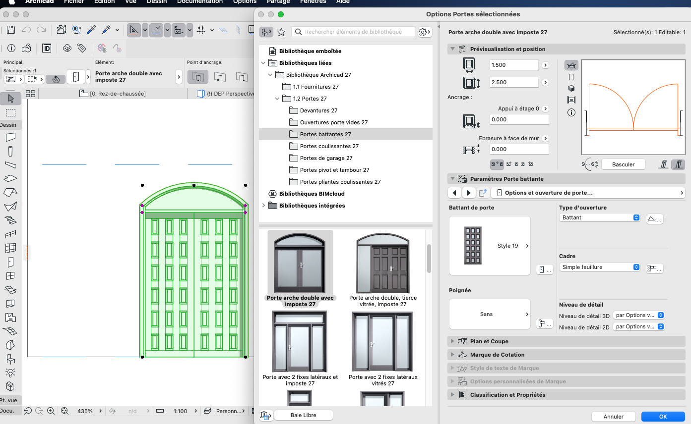The width and height of the screenshot is (691, 424).
Task: Click the favorites star icon
Action: [281, 32]
